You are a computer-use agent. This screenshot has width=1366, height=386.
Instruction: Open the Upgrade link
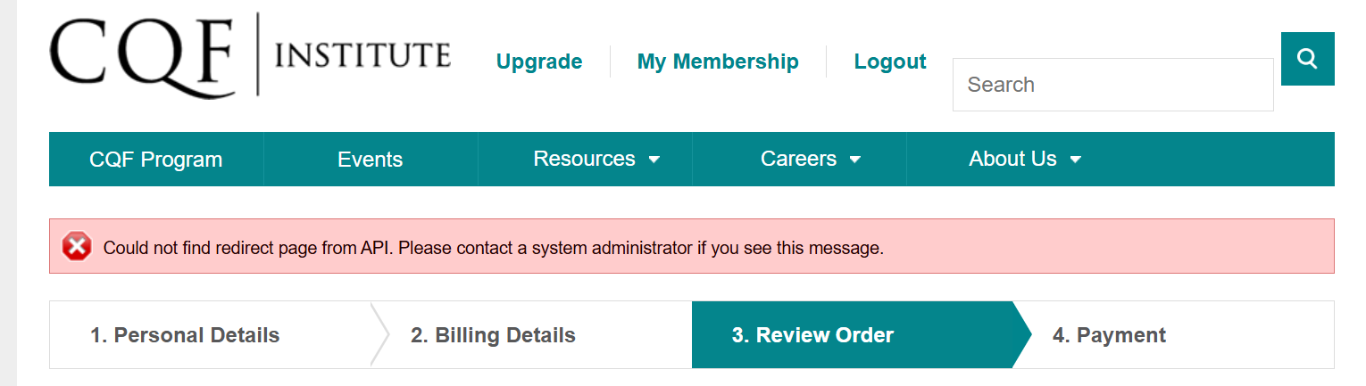pyautogui.click(x=539, y=62)
